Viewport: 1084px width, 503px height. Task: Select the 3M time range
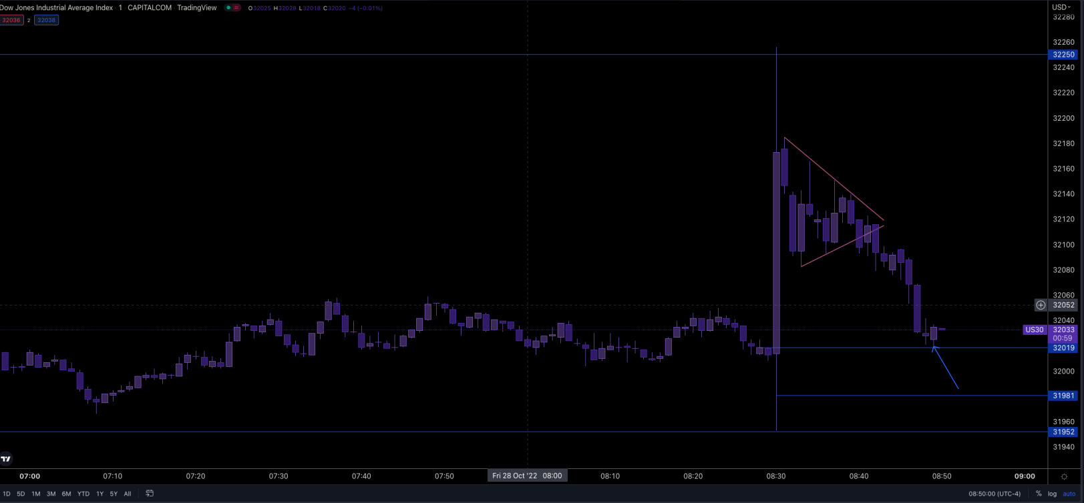[x=51, y=494]
